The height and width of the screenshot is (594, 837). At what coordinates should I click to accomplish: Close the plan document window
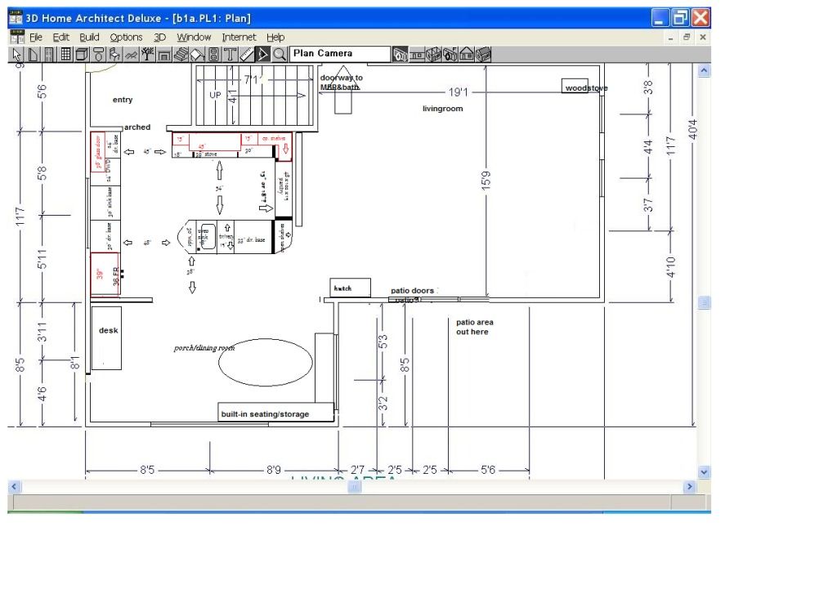coord(703,38)
